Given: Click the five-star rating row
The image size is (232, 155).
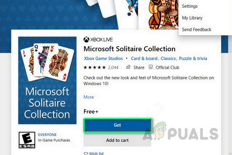Looking at the screenshot, I should 94,68.
